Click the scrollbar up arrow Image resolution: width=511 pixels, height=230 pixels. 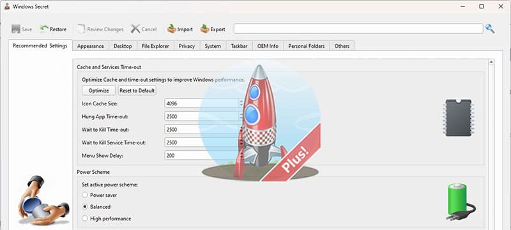(491, 62)
